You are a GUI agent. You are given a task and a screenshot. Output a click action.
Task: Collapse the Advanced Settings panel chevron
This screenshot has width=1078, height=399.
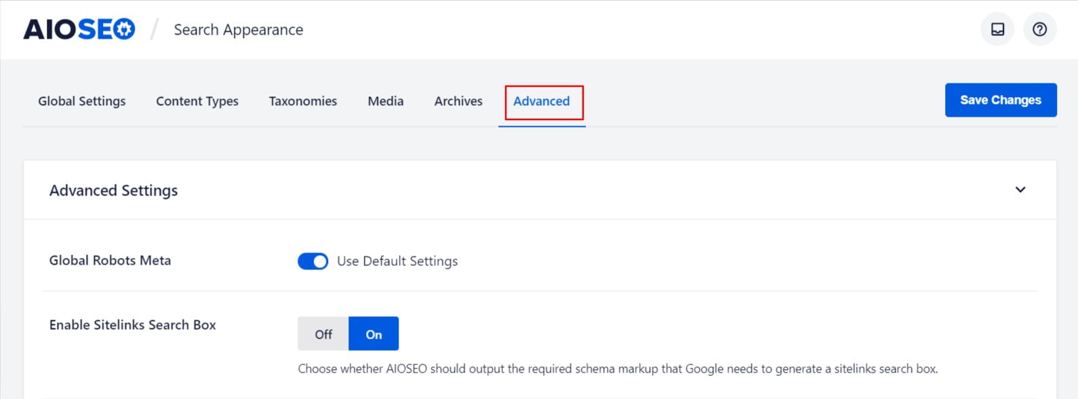point(1020,190)
